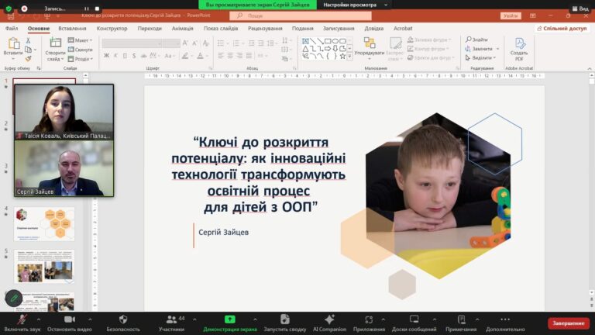The width and height of the screenshot is (595, 335).
Task: Click the Примечания notes icon
Action: pos(462,319)
